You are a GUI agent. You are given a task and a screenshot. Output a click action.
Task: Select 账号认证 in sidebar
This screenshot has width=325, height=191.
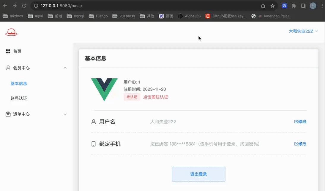click(x=19, y=98)
